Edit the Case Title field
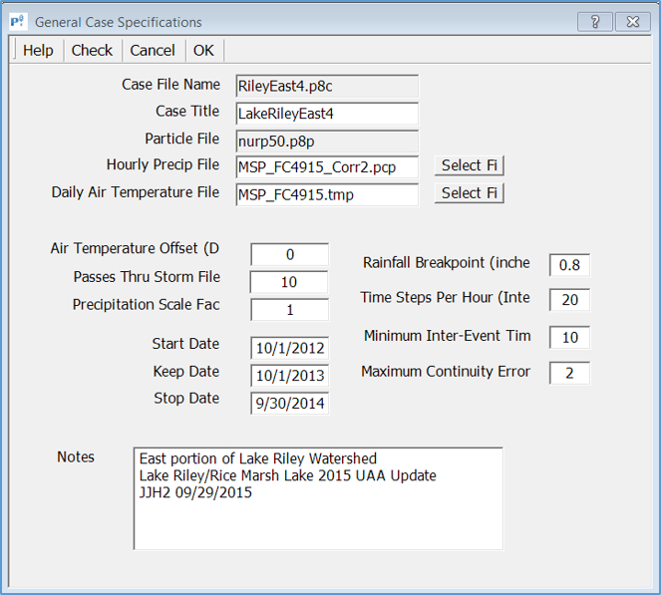Image resolution: width=661 pixels, height=595 pixels. 327,114
